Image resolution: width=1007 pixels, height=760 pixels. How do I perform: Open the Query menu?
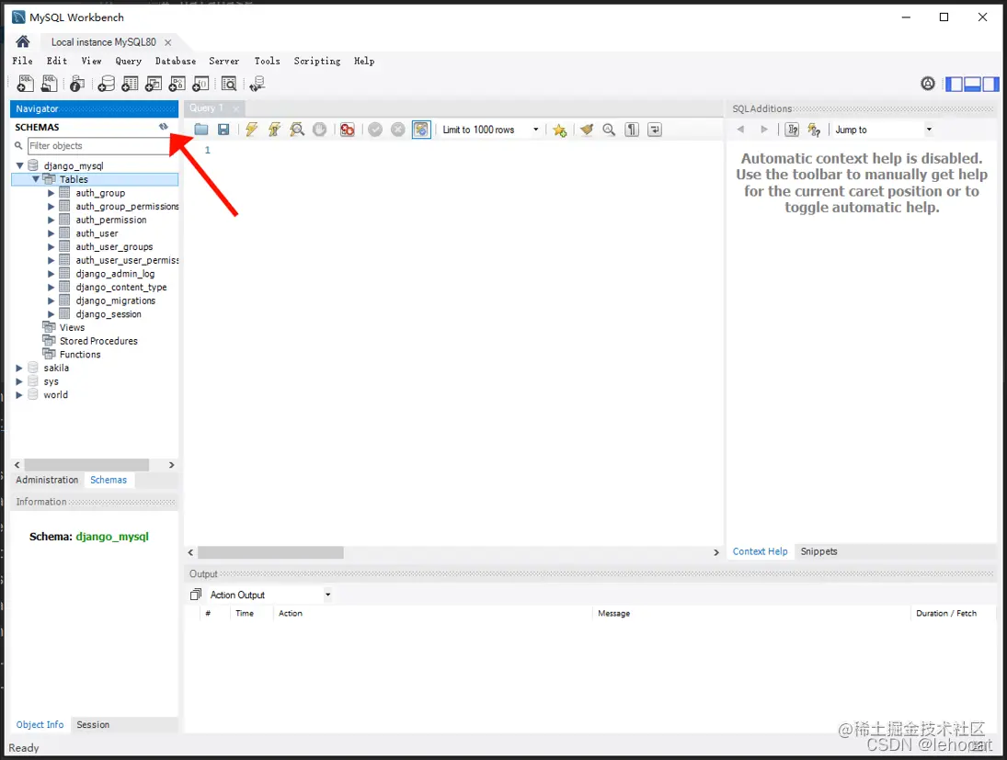click(129, 61)
